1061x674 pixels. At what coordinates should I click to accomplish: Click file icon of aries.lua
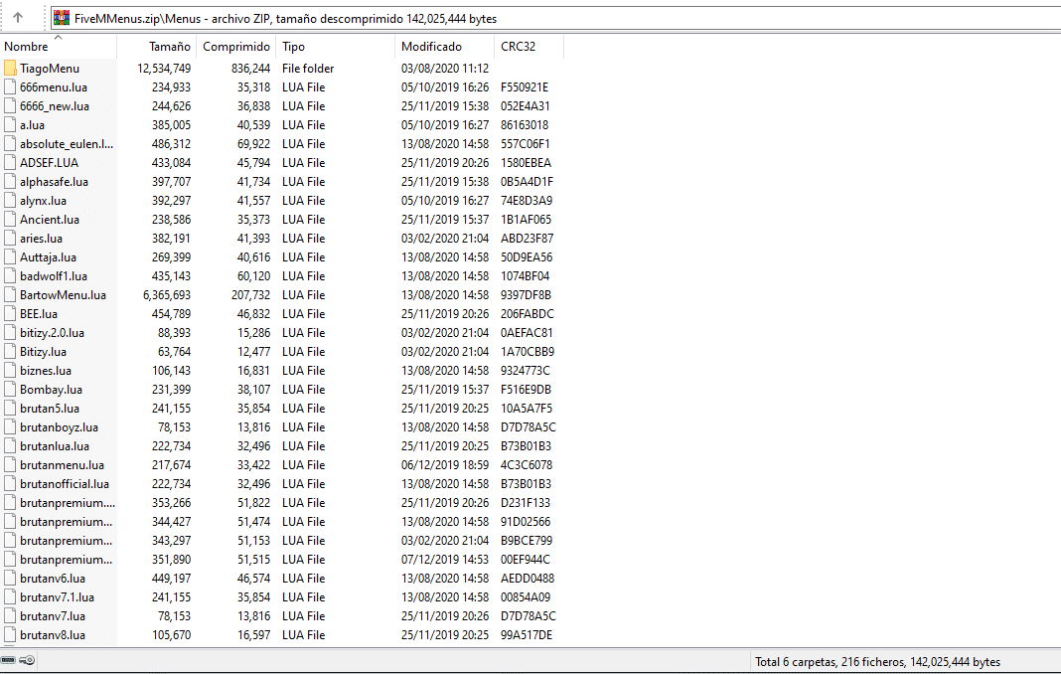pyautogui.click(x=10, y=240)
